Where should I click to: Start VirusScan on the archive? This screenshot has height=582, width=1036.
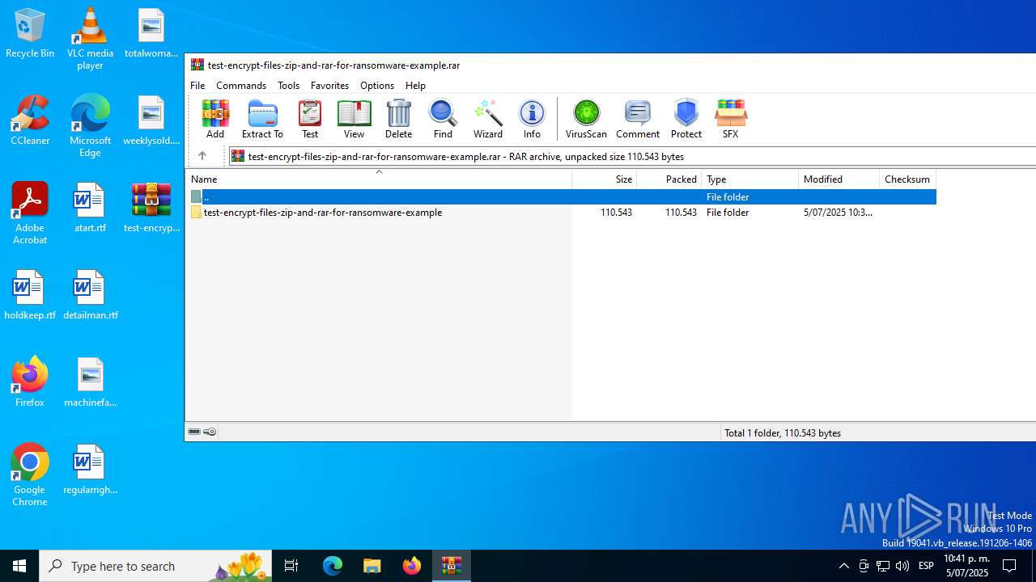586,119
